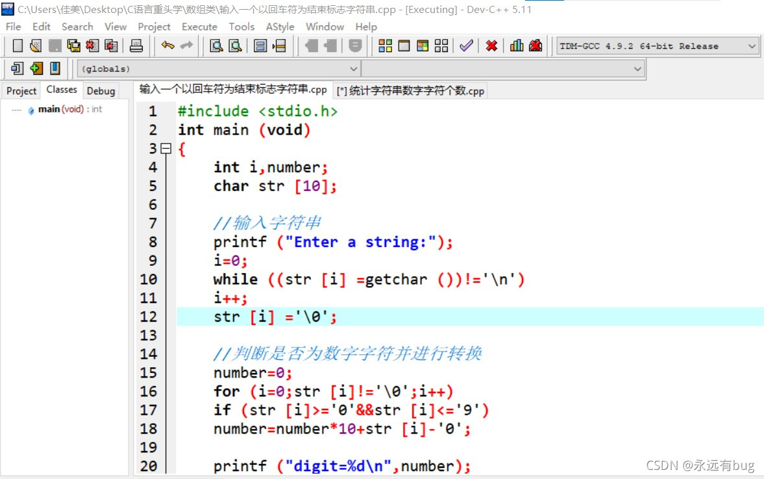This screenshot has height=479, width=764.
Task: Open the Tools menu
Action: 241,27
